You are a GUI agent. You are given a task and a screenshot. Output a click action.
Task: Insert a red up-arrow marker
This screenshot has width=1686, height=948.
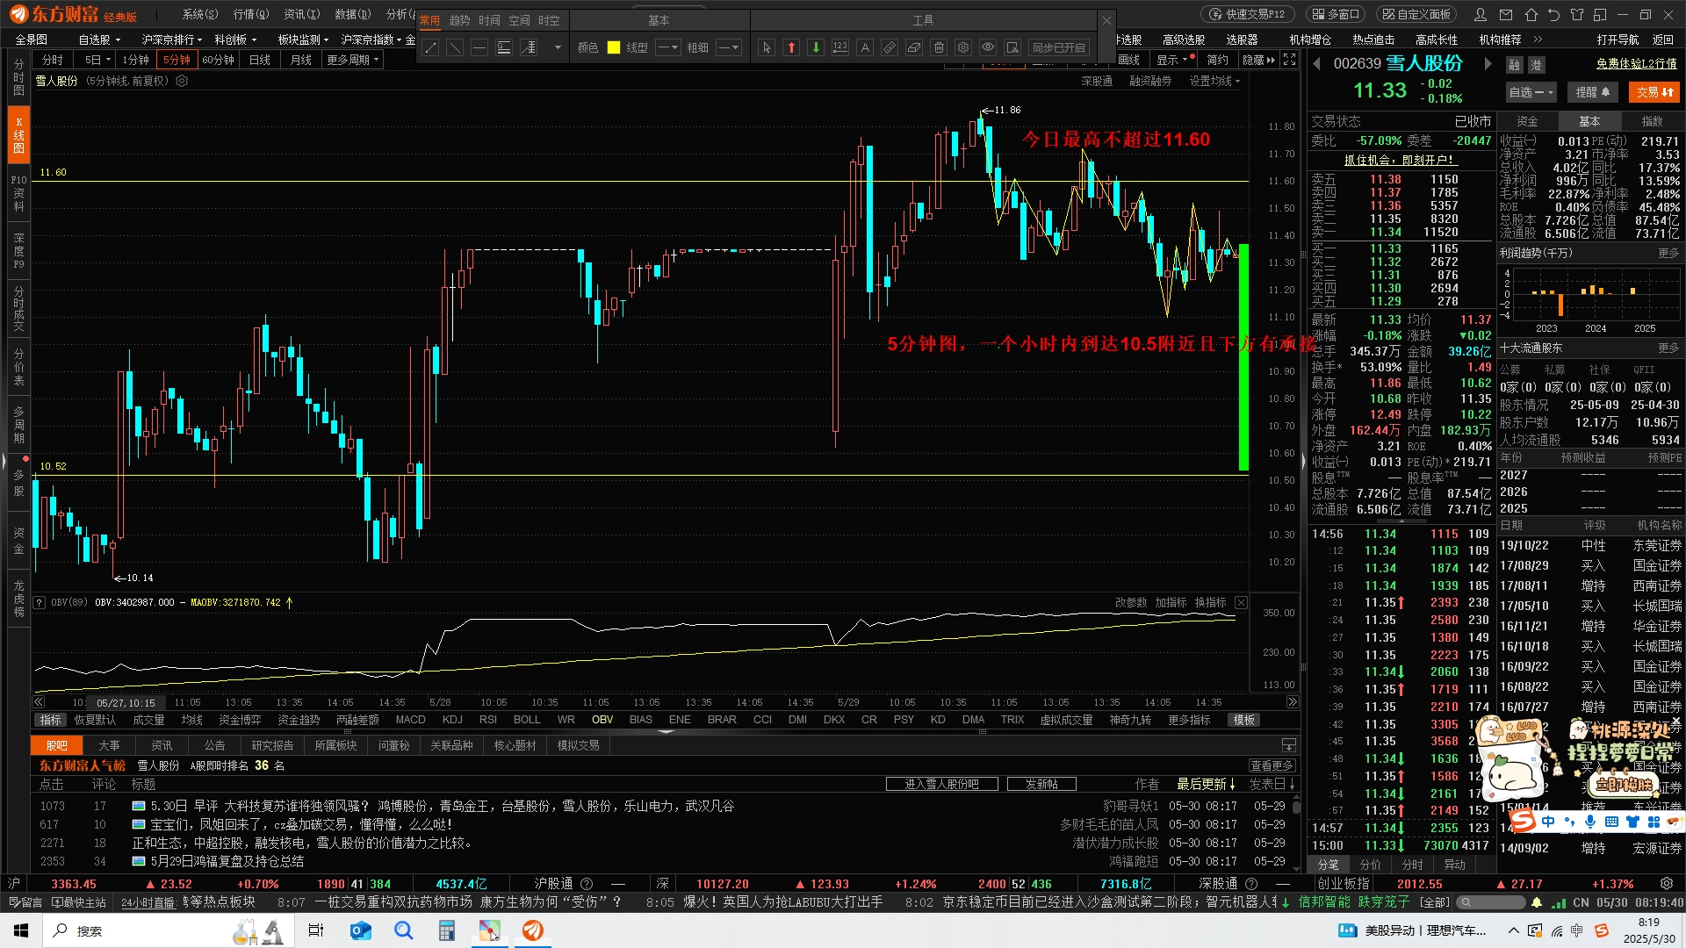(791, 48)
